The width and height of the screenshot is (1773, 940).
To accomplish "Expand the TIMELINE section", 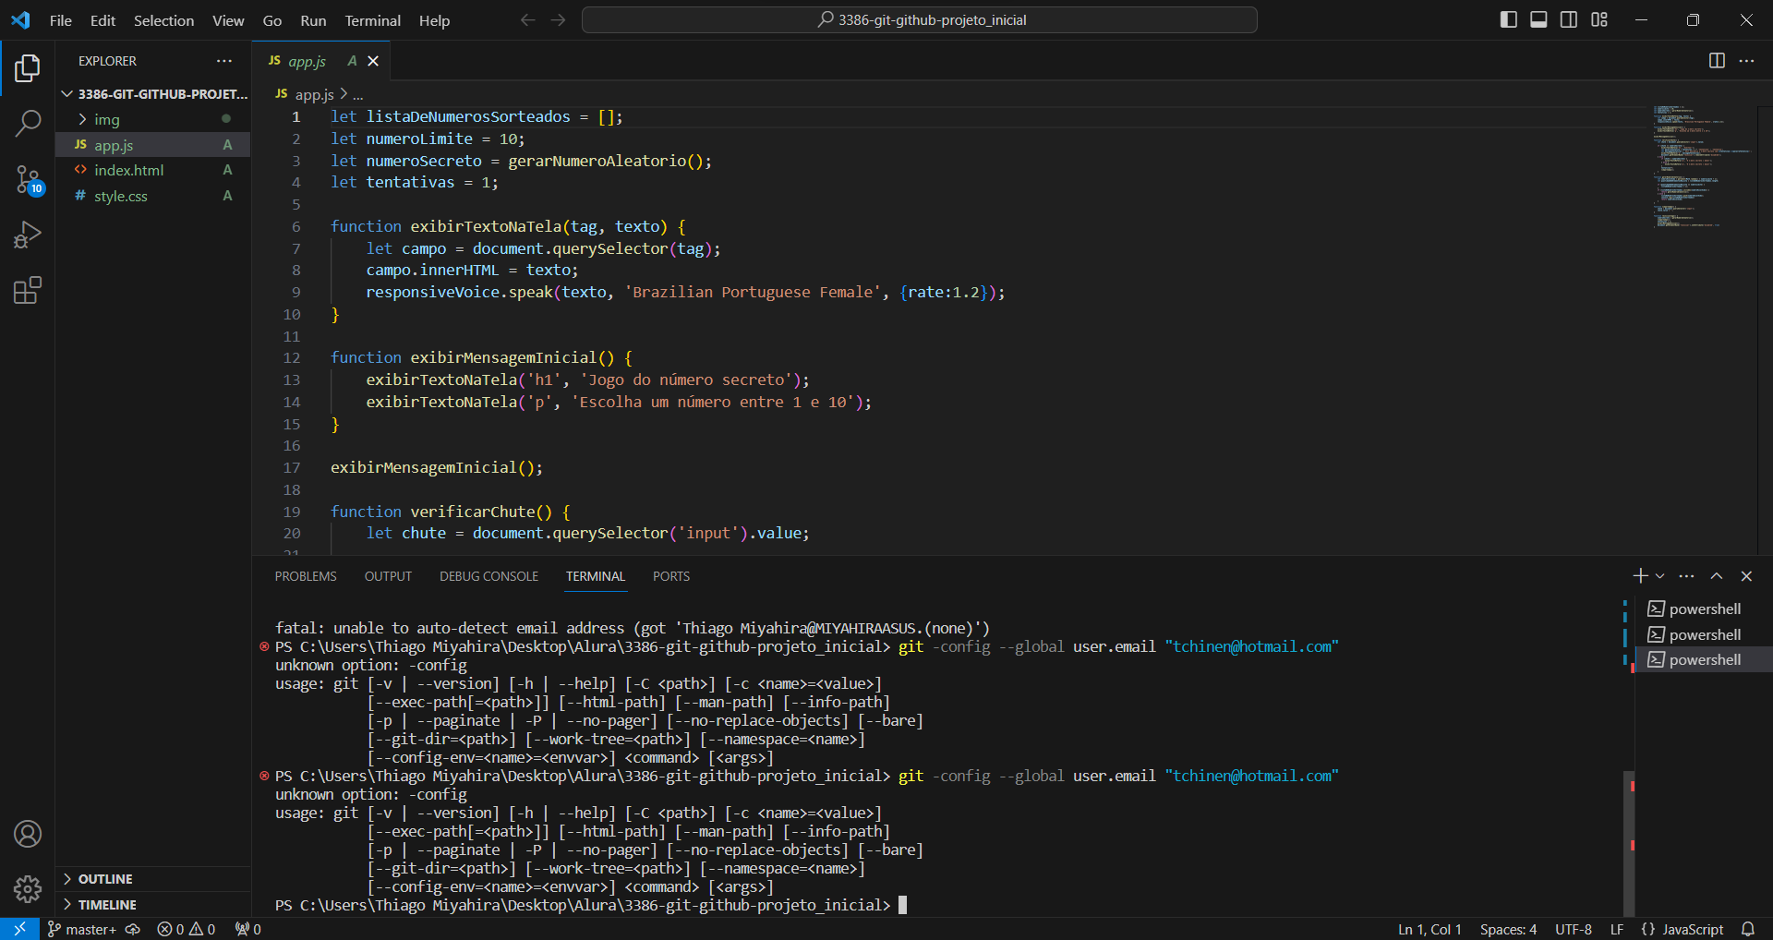I will click(153, 905).
